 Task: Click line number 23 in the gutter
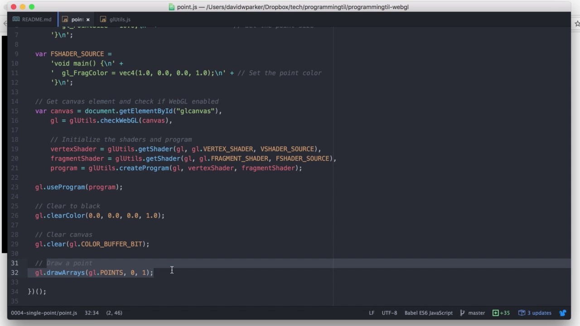(x=15, y=187)
